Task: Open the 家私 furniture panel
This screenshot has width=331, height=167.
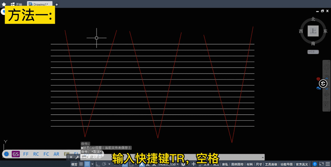Action: [225, 164]
